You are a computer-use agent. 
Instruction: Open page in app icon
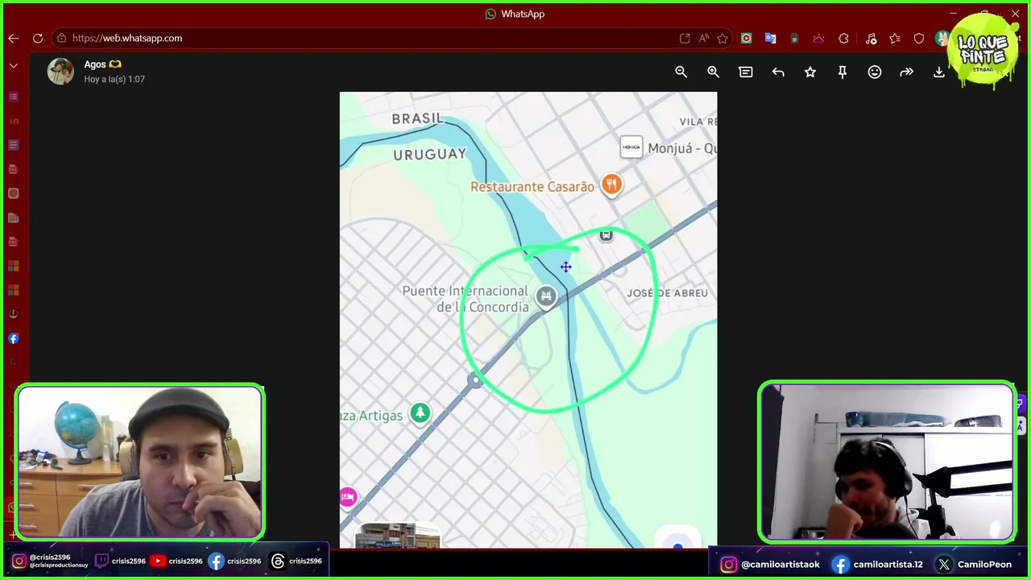(685, 38)
